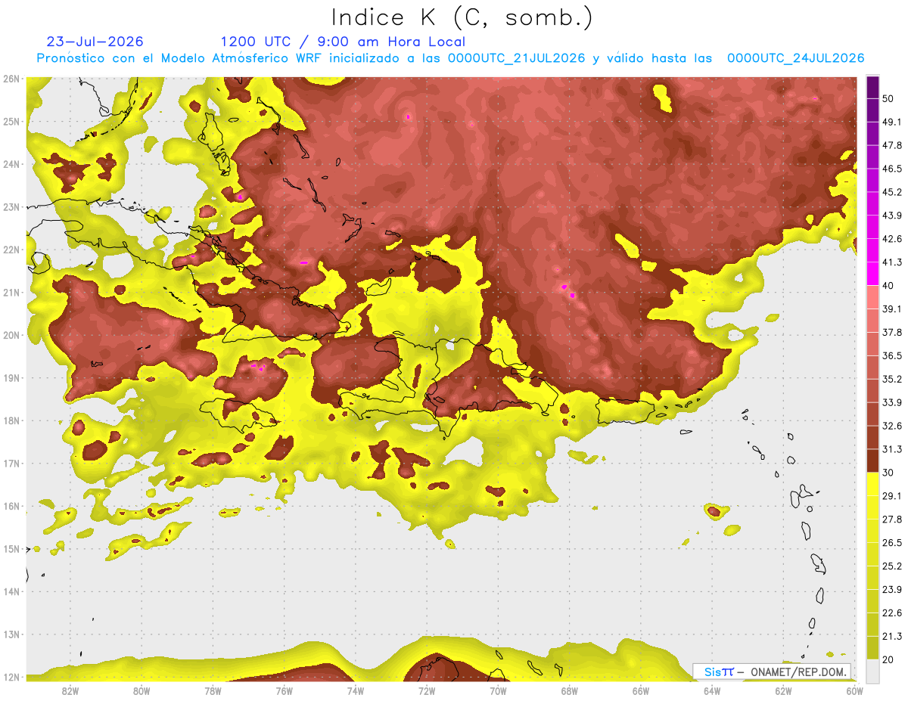This screenshot has height=701, width=908.
Task: Select the 19N latitude axis label
Action: pyautogui.click(x=11, y=378)
